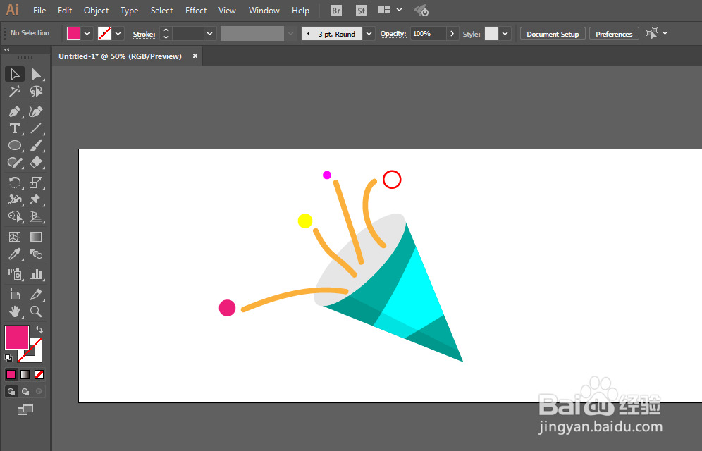The image size is (702, 451).
Task: Enable Draw Normal mode
Action: click(11, 392)
